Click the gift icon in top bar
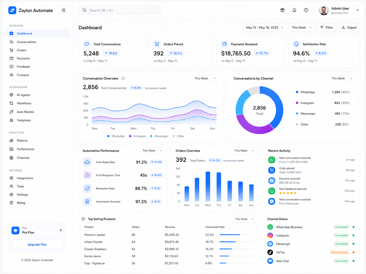Viewport: 366px width, 274px height. [282, 10]
